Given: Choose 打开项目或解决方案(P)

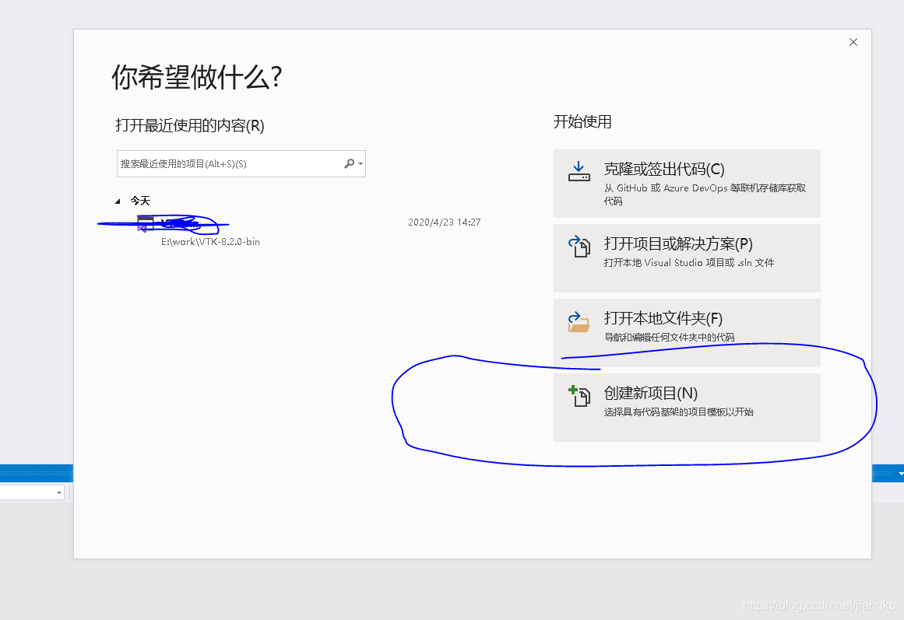Looking at the screenshot, I should [x=687, y=258].
